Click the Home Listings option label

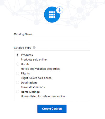(x=30, y=92)
